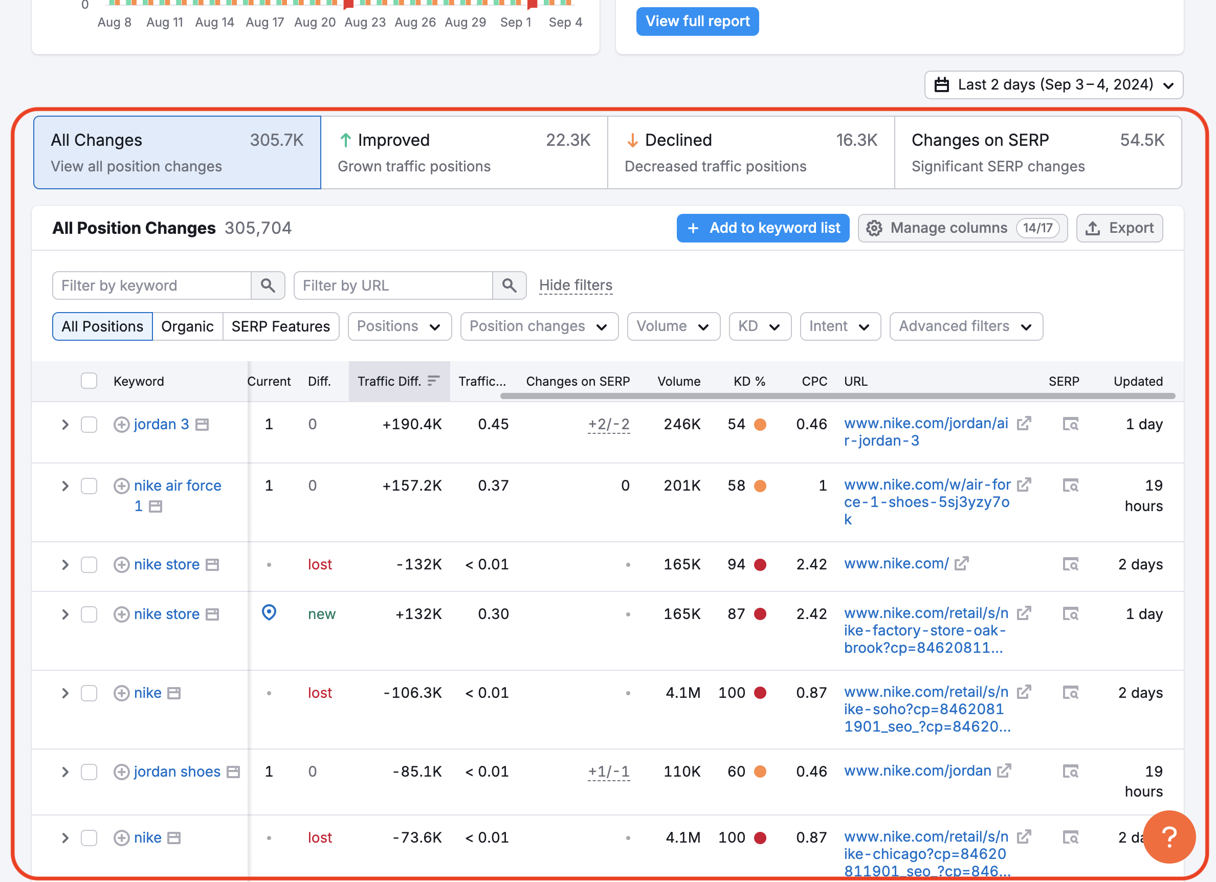
Task: Open external link icon for nike-soho URL
Action: pos(1024,692)
